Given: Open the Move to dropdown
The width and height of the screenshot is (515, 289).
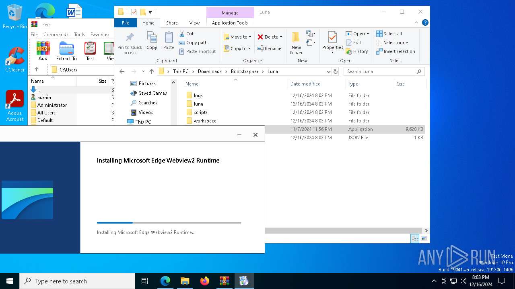Looking at the screenshot, I should [237, 37].
